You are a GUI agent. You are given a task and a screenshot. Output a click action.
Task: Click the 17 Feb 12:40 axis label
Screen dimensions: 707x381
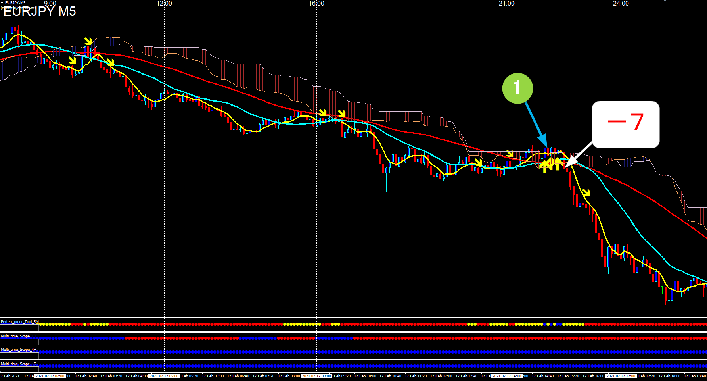coord(466,376)
